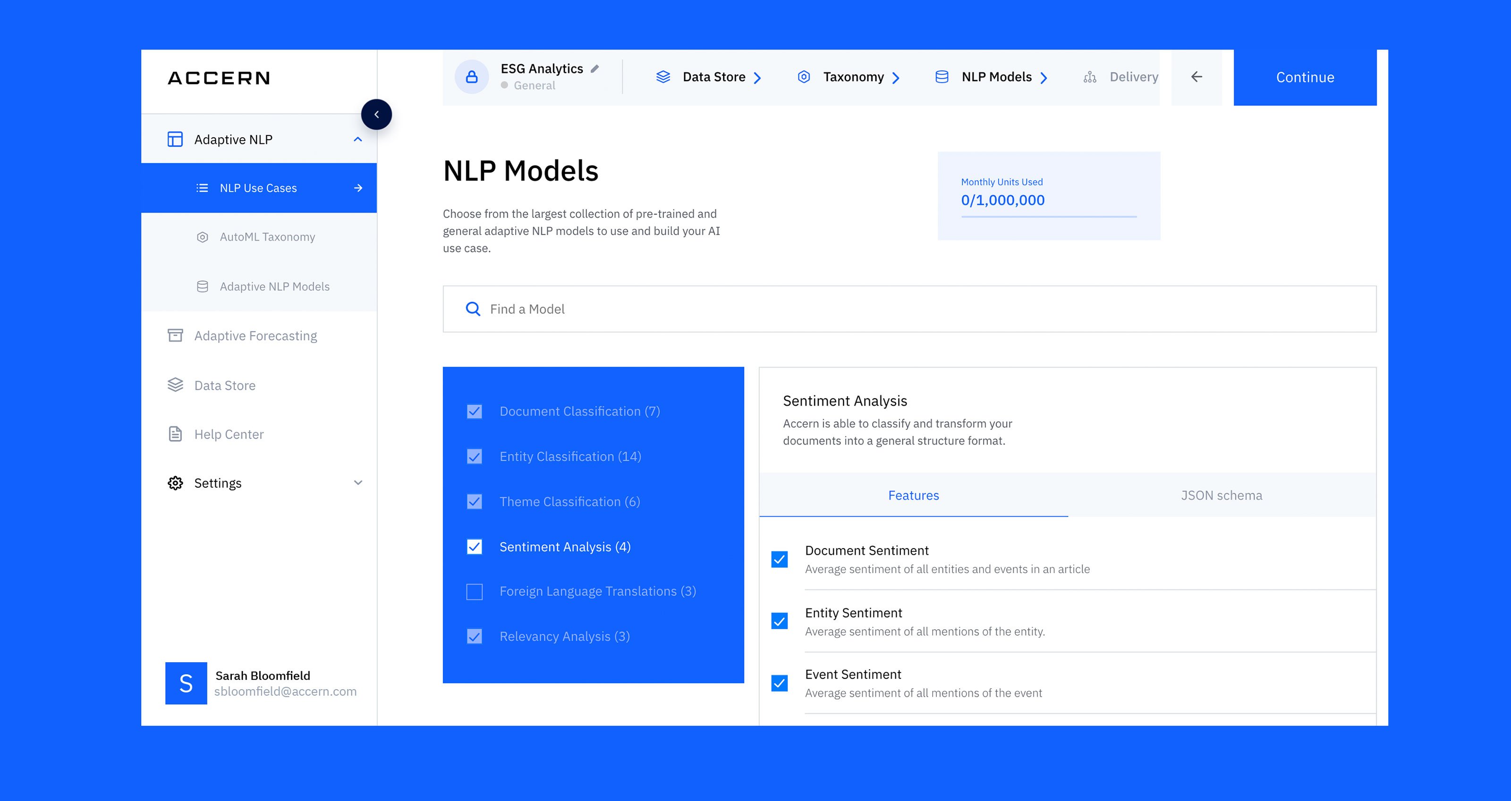This screenshot has width=1511, height=801.
Task: Click the Data Store layers icon in sidebar
Action: tap(175, 385)
